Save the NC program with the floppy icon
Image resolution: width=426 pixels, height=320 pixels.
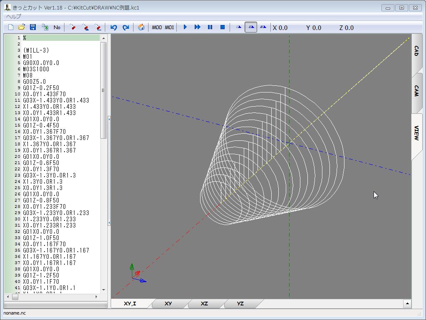click(x=33, y=27)
